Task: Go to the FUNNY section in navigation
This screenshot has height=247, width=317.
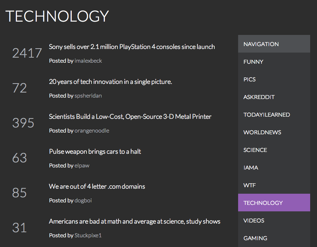Action: [x=274, y=62]
